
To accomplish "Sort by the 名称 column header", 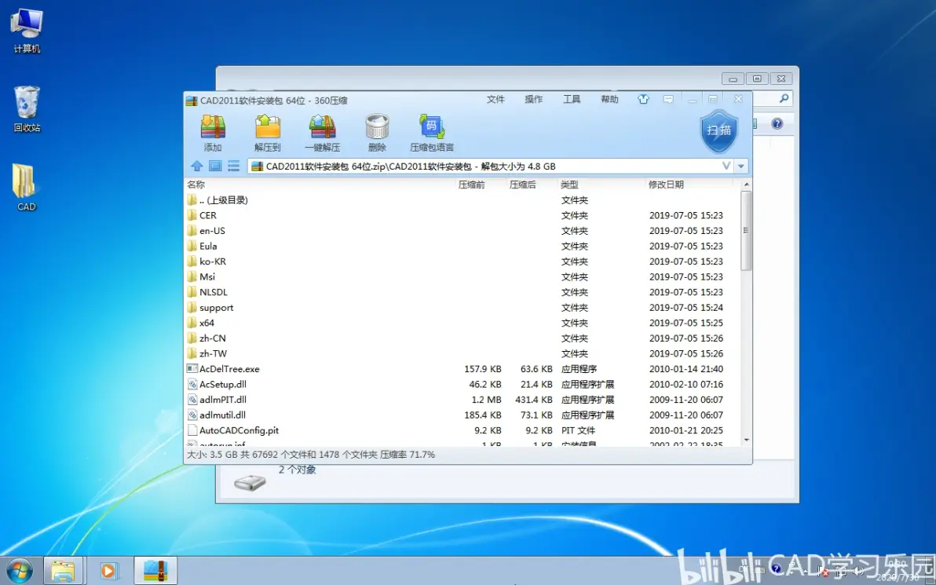I will 196,185.
